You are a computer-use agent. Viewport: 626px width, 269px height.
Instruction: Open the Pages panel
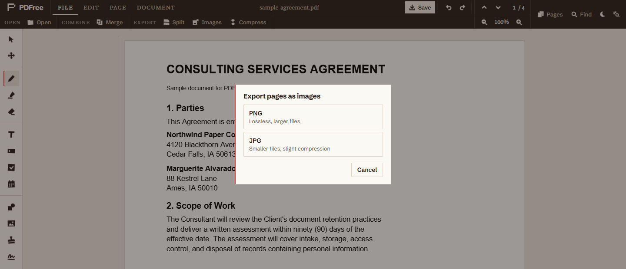coord(550,14)
